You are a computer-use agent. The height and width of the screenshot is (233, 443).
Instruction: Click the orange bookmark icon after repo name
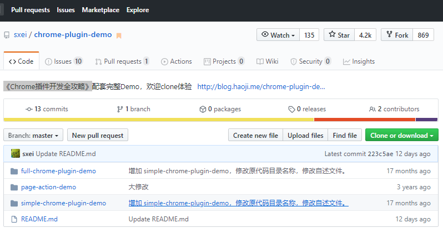pos(119,36)
